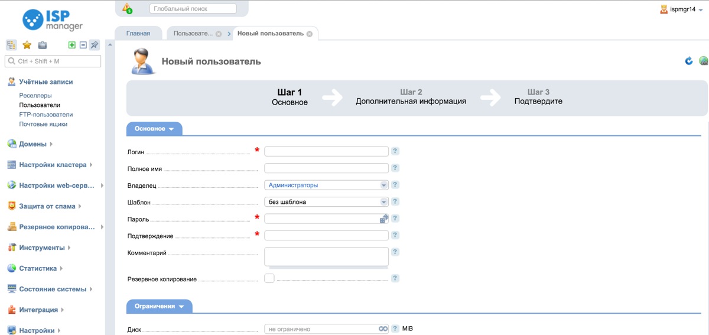
Task: Switch to the Пользовате... tab
Action: pos(193,34)
